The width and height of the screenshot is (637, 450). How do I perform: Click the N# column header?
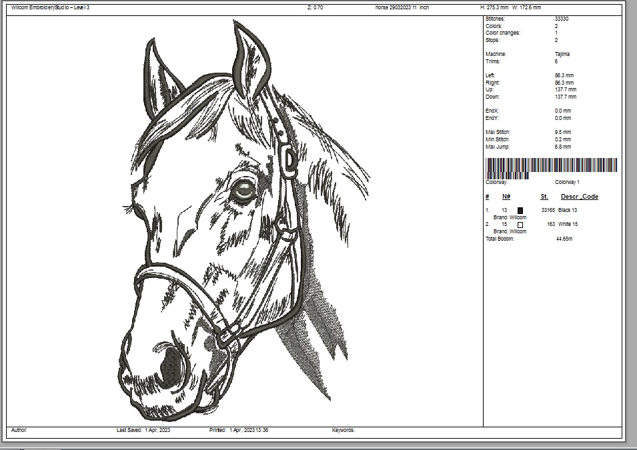pyautogui.click(x=506, y=197)
